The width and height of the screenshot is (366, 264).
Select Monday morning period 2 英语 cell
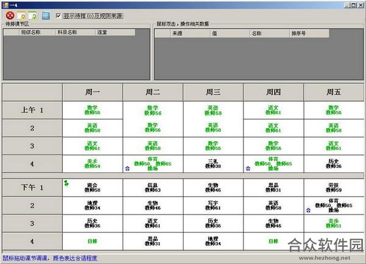[x=93, y=128]
